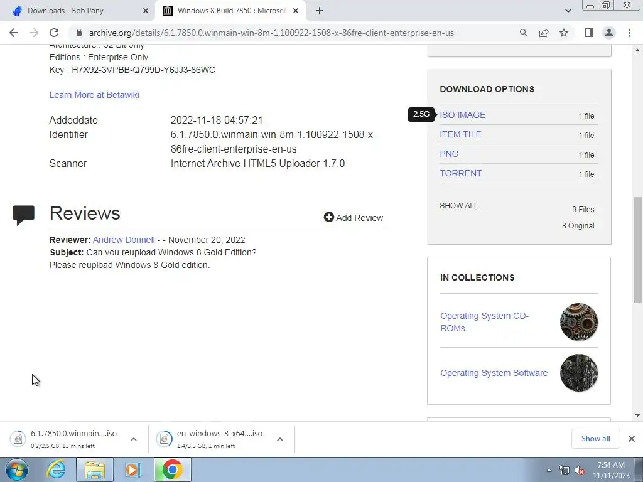Viewport: 643px width, 482px height.
Task: Open Windows Explorer from taskbar
Action: coord(95,469)
